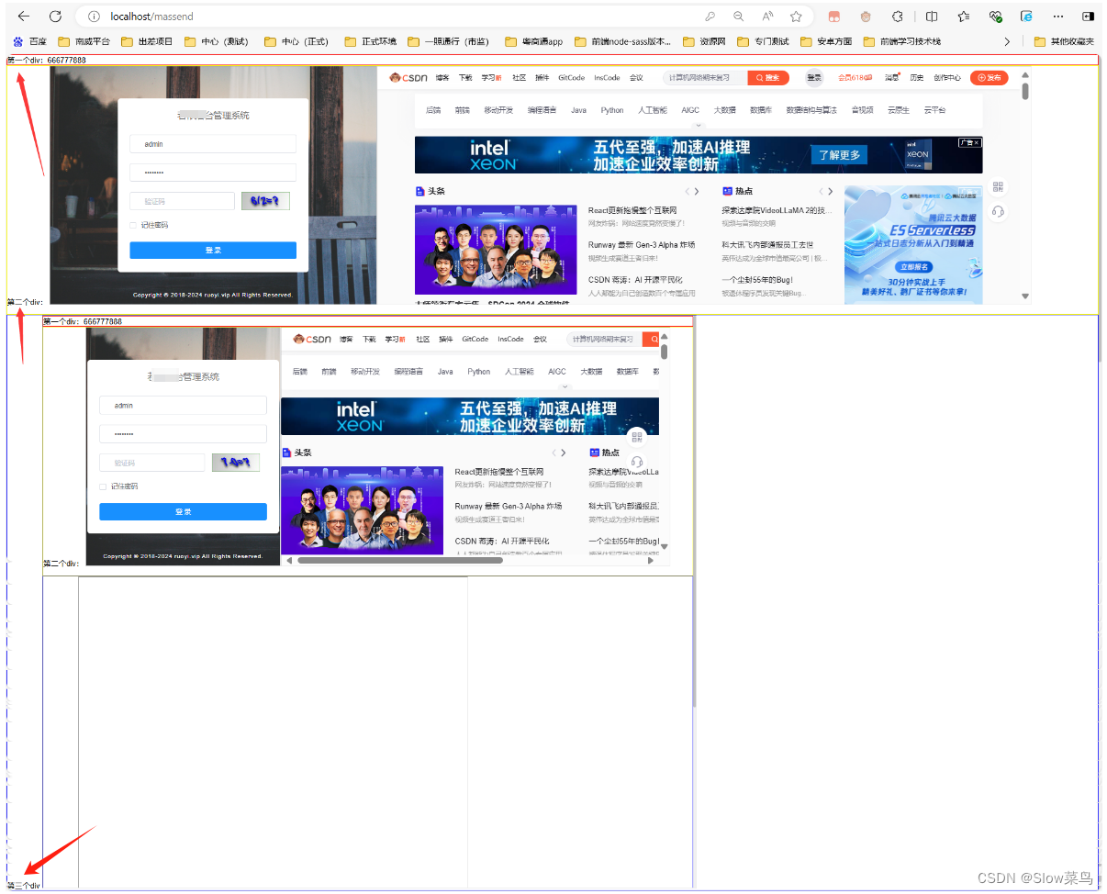
Task: Go to next 头条 slide in lower frame
Action: 564,453
